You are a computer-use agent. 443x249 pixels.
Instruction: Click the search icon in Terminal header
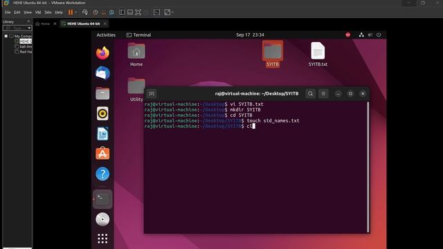[x=310, y=94]
